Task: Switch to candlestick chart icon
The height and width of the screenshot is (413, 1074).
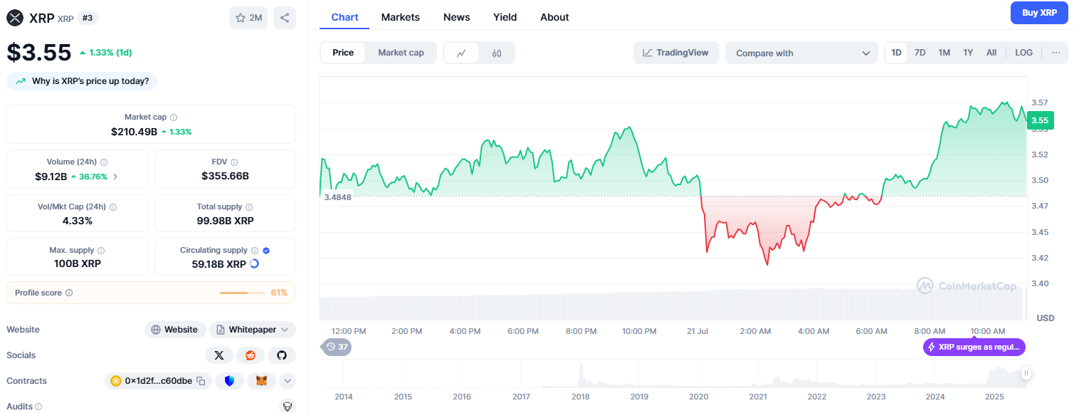Action: [497, 53]
